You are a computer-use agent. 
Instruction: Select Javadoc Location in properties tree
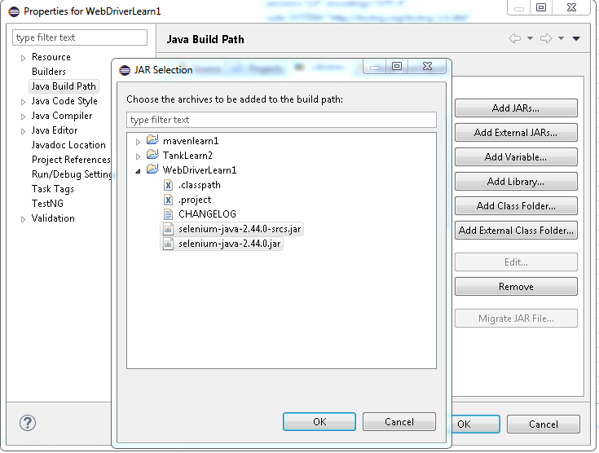pyautogui.click(x=68, y=145)
